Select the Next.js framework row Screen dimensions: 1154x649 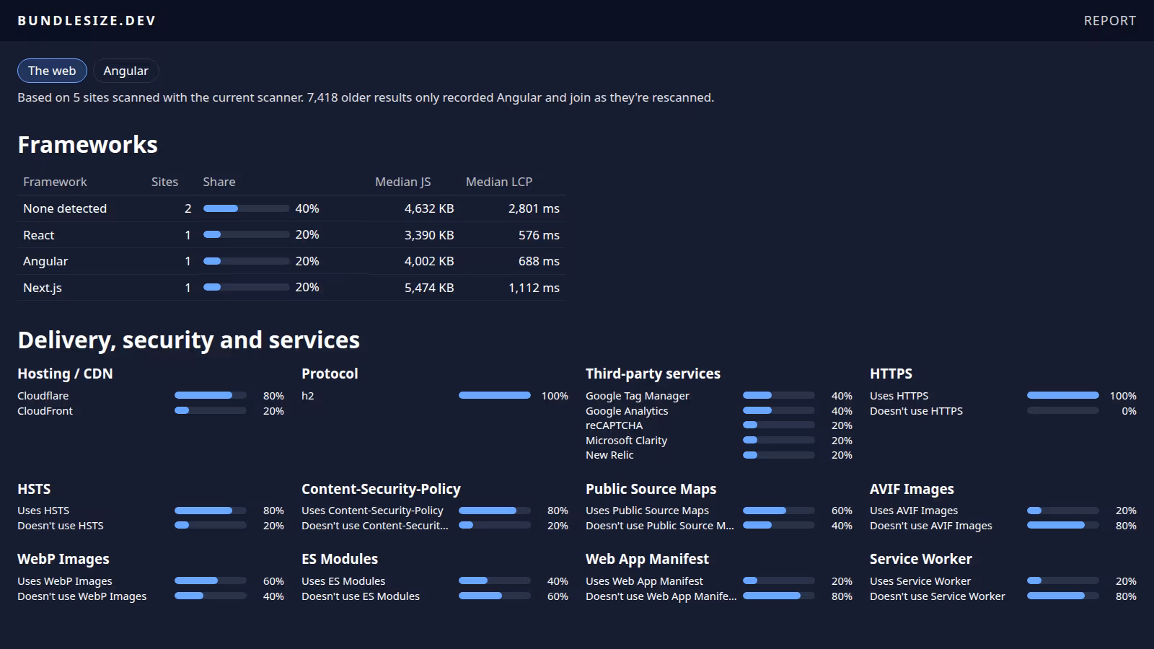pos(291,288)
